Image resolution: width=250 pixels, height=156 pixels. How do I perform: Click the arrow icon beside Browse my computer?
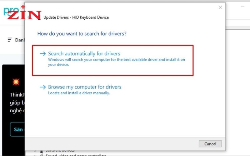(43, 87)
